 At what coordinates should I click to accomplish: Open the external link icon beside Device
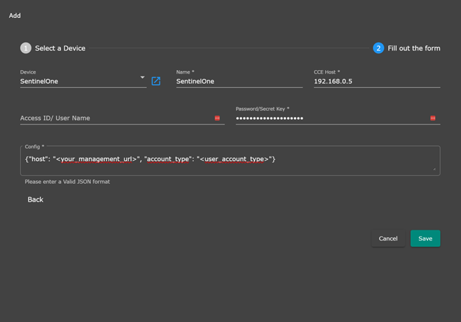tap(156, 81)
